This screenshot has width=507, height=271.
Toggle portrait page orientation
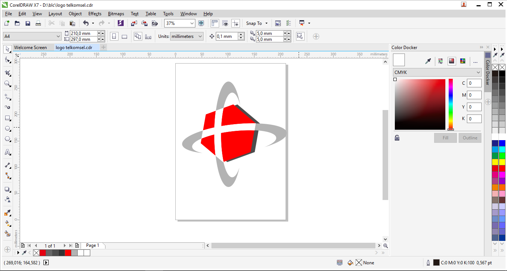coord(114,36)
